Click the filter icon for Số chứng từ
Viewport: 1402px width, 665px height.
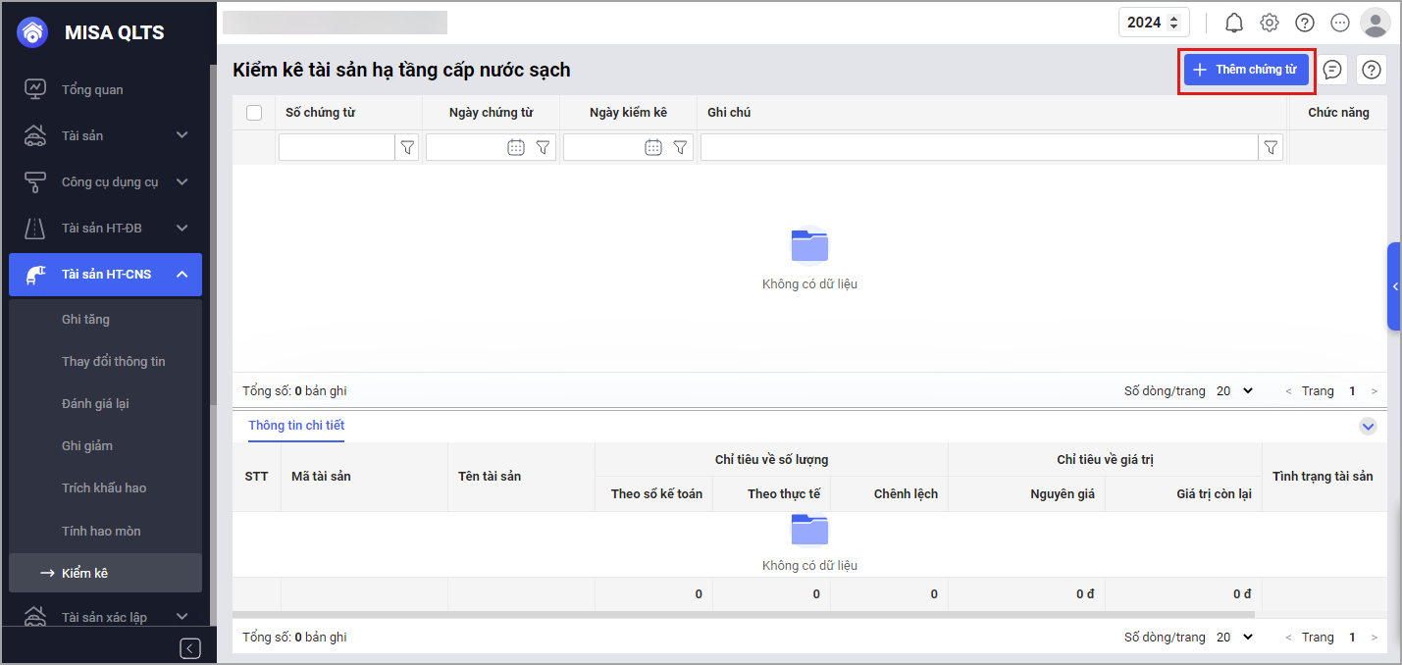click(x=408, y=147)
